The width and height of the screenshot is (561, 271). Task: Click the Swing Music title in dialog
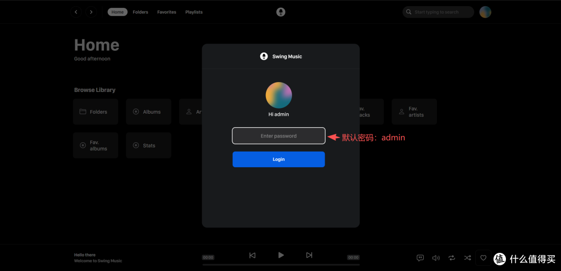tap(287, 57)
